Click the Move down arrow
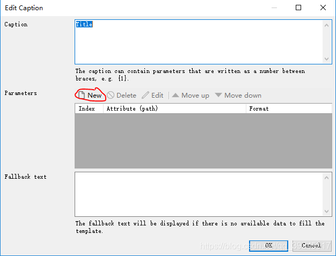 coord(238,95)
